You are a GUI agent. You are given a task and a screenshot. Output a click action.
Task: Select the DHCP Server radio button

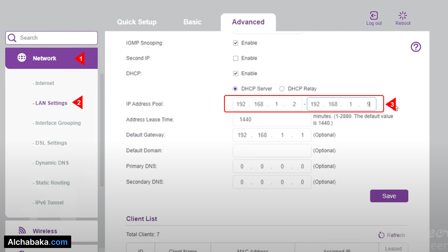pos(235,89)
